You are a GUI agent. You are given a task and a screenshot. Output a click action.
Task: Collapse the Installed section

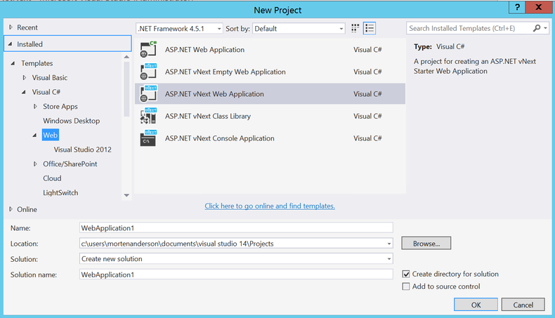click(x=11, y=44)
